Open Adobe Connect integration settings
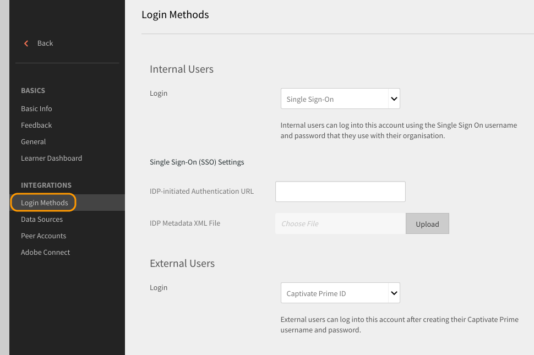The height and width of the screenshot is (355, 534). point(46,252)
